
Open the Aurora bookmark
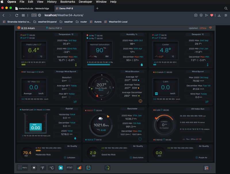coord(95,22)
